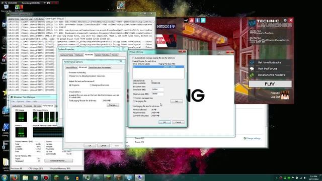Image resolution: width=322 pixels, height=181 pixels.
Task: Click OK in Performance Options dialog
Action: 90,145
